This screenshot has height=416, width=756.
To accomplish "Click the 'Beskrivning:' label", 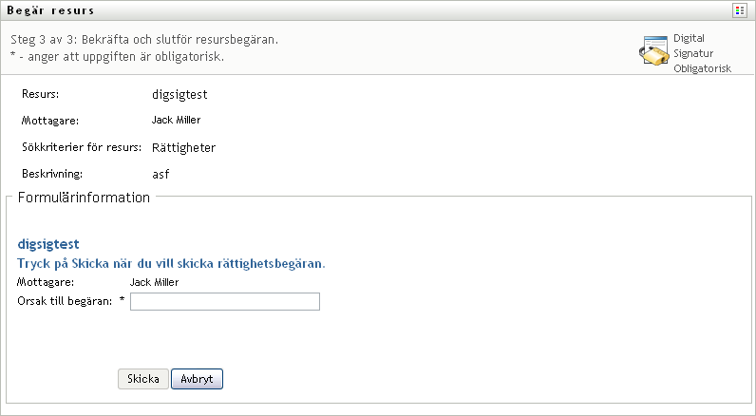I will [x=52, y=175].
